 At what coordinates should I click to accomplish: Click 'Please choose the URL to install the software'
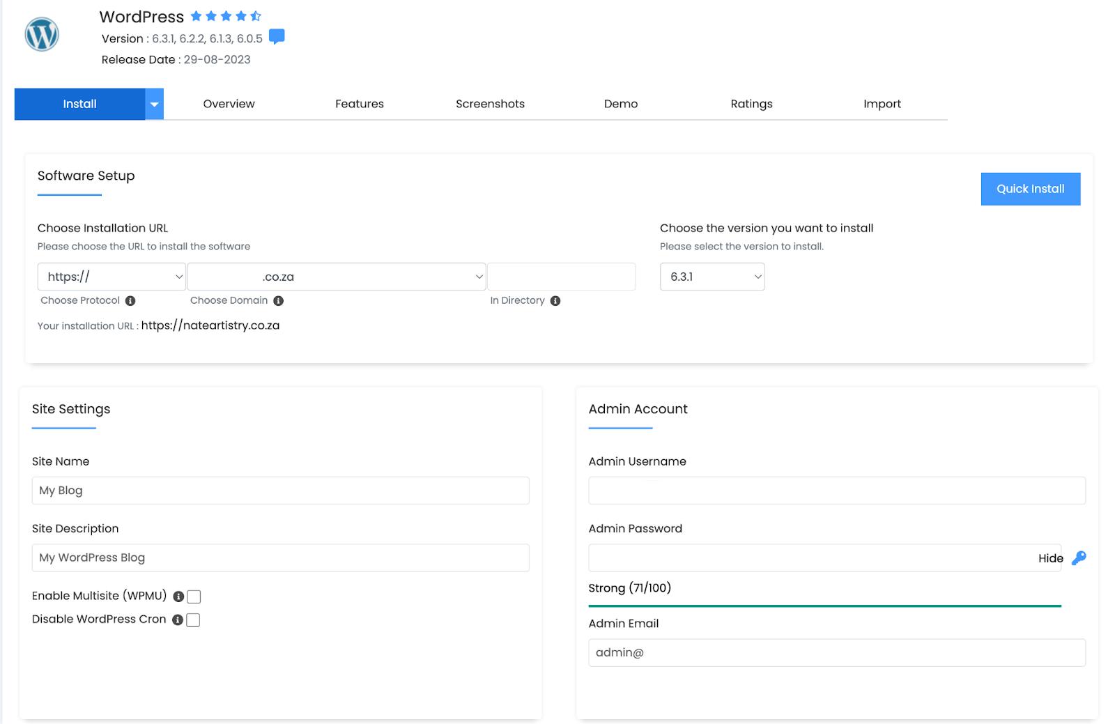coord(144,246)
